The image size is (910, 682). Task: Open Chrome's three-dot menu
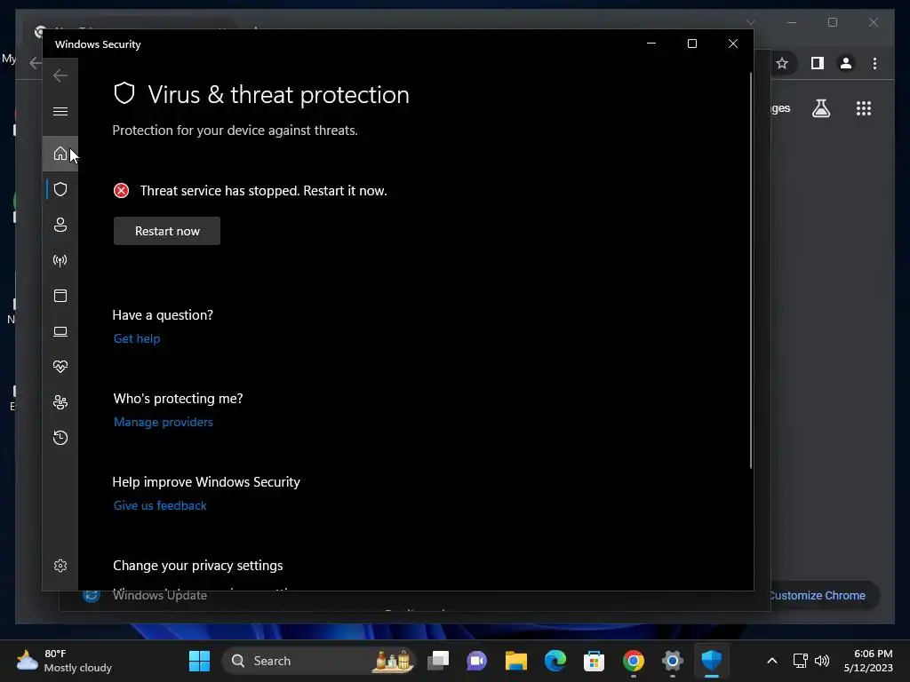pos(874,63)
